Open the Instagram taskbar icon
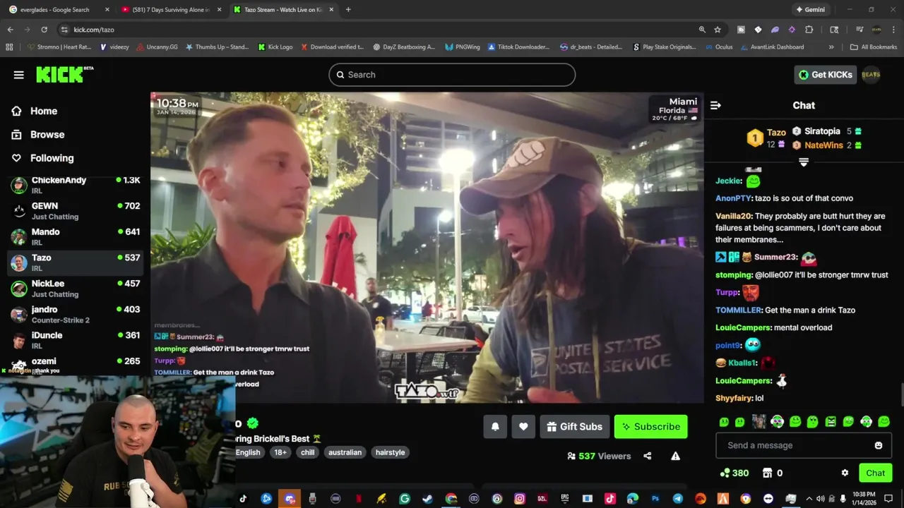Image resolution: width=904 pixels, height=508 pixels. (520, 499)
